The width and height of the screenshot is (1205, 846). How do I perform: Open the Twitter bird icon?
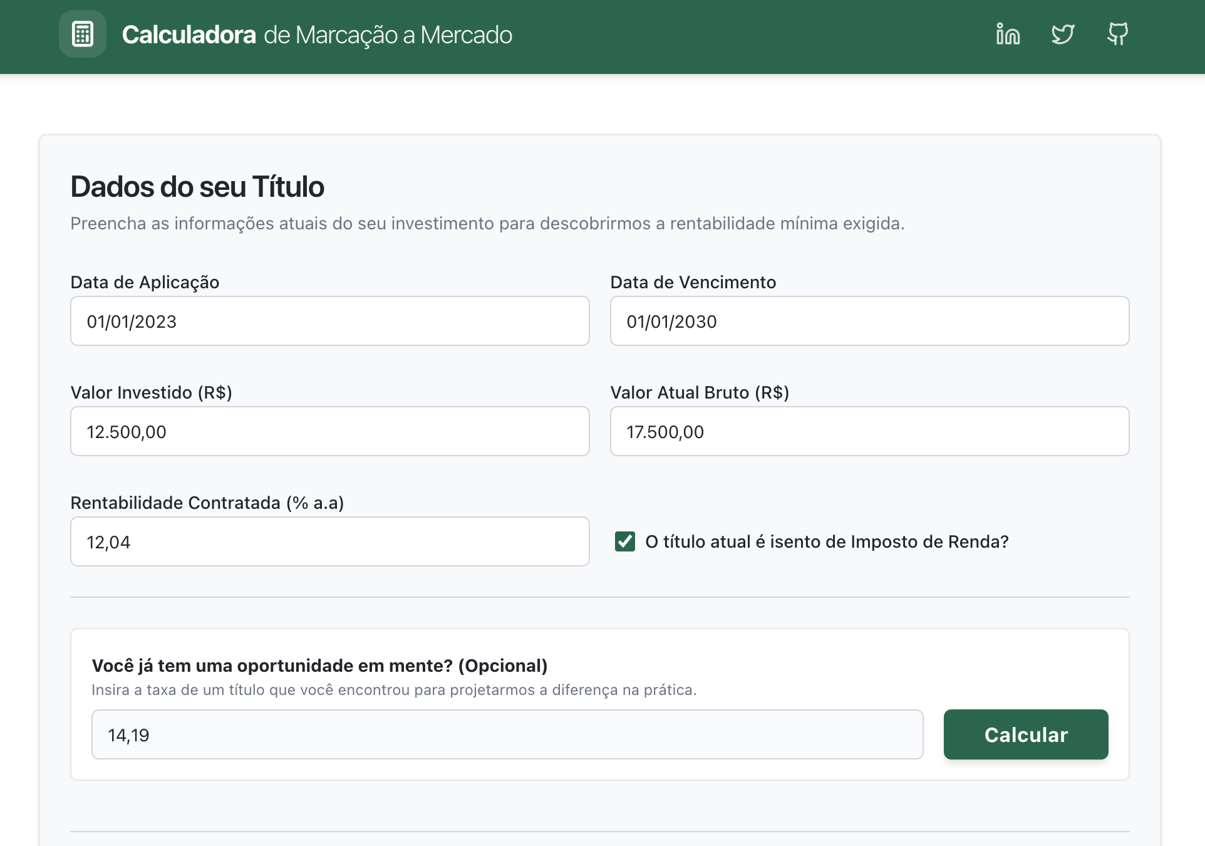click(x=1063, y=34)
